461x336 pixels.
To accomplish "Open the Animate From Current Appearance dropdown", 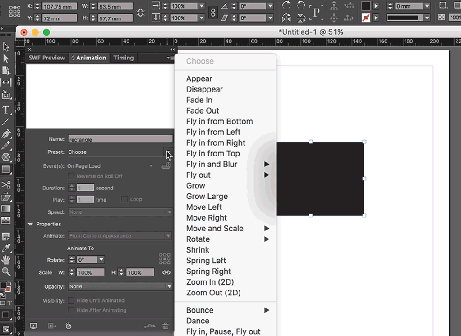I will tap(120, 236).
